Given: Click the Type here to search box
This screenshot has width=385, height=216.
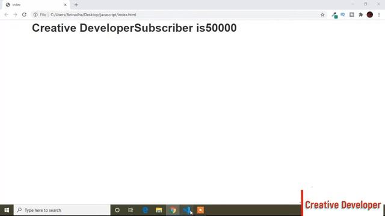Looking at the screenshot, I should (62, 210).
